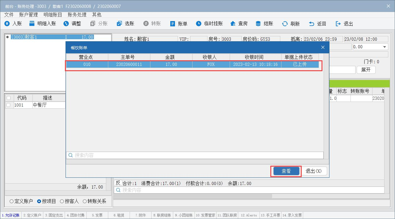Switch to the 8.联房结账 tab

162,215
